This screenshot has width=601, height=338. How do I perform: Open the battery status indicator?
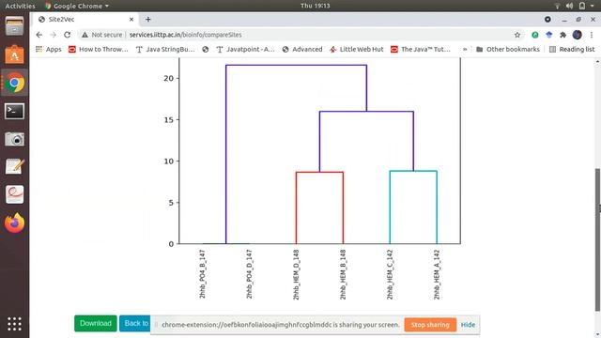click(582, 6)
